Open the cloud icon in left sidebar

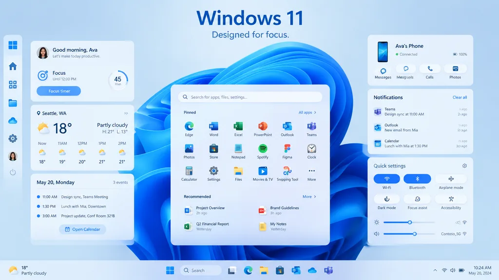tap(13, 121)
